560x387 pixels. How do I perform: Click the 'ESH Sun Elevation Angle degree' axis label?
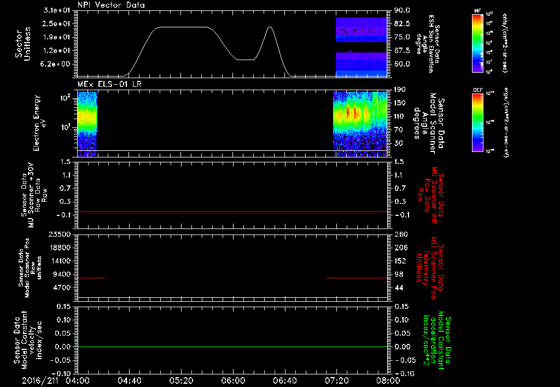(x=428, y=44)
